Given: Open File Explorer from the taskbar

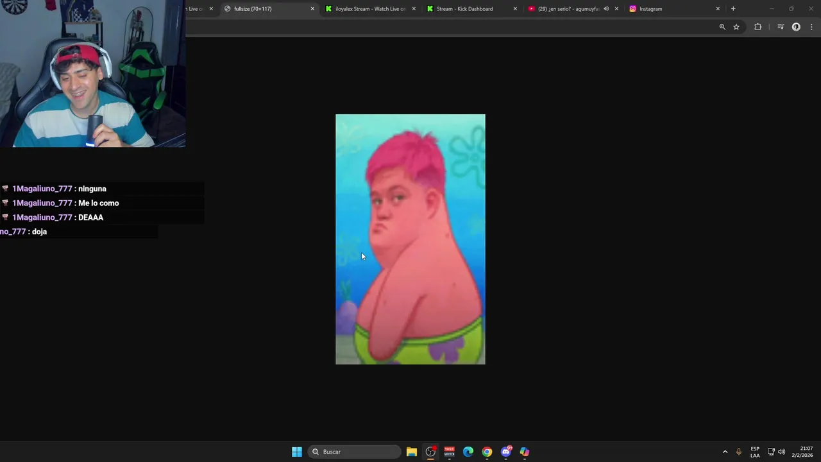Looking at the screenshot, I should 412,452.
